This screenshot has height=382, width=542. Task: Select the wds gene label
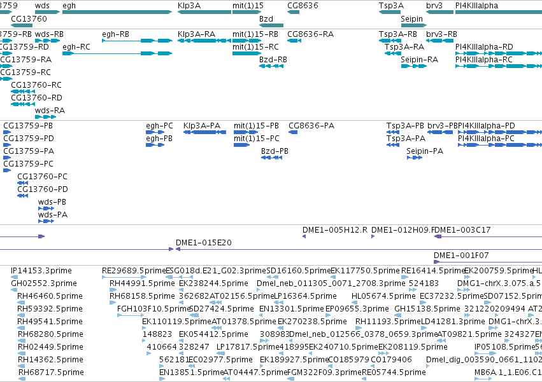pyautogui.click(x=42, y=6)
